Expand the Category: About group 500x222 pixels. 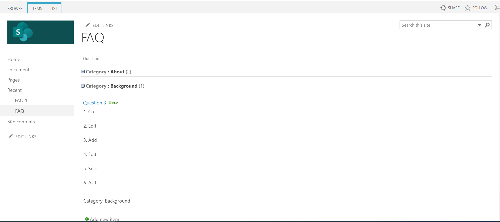click(83, 72)
